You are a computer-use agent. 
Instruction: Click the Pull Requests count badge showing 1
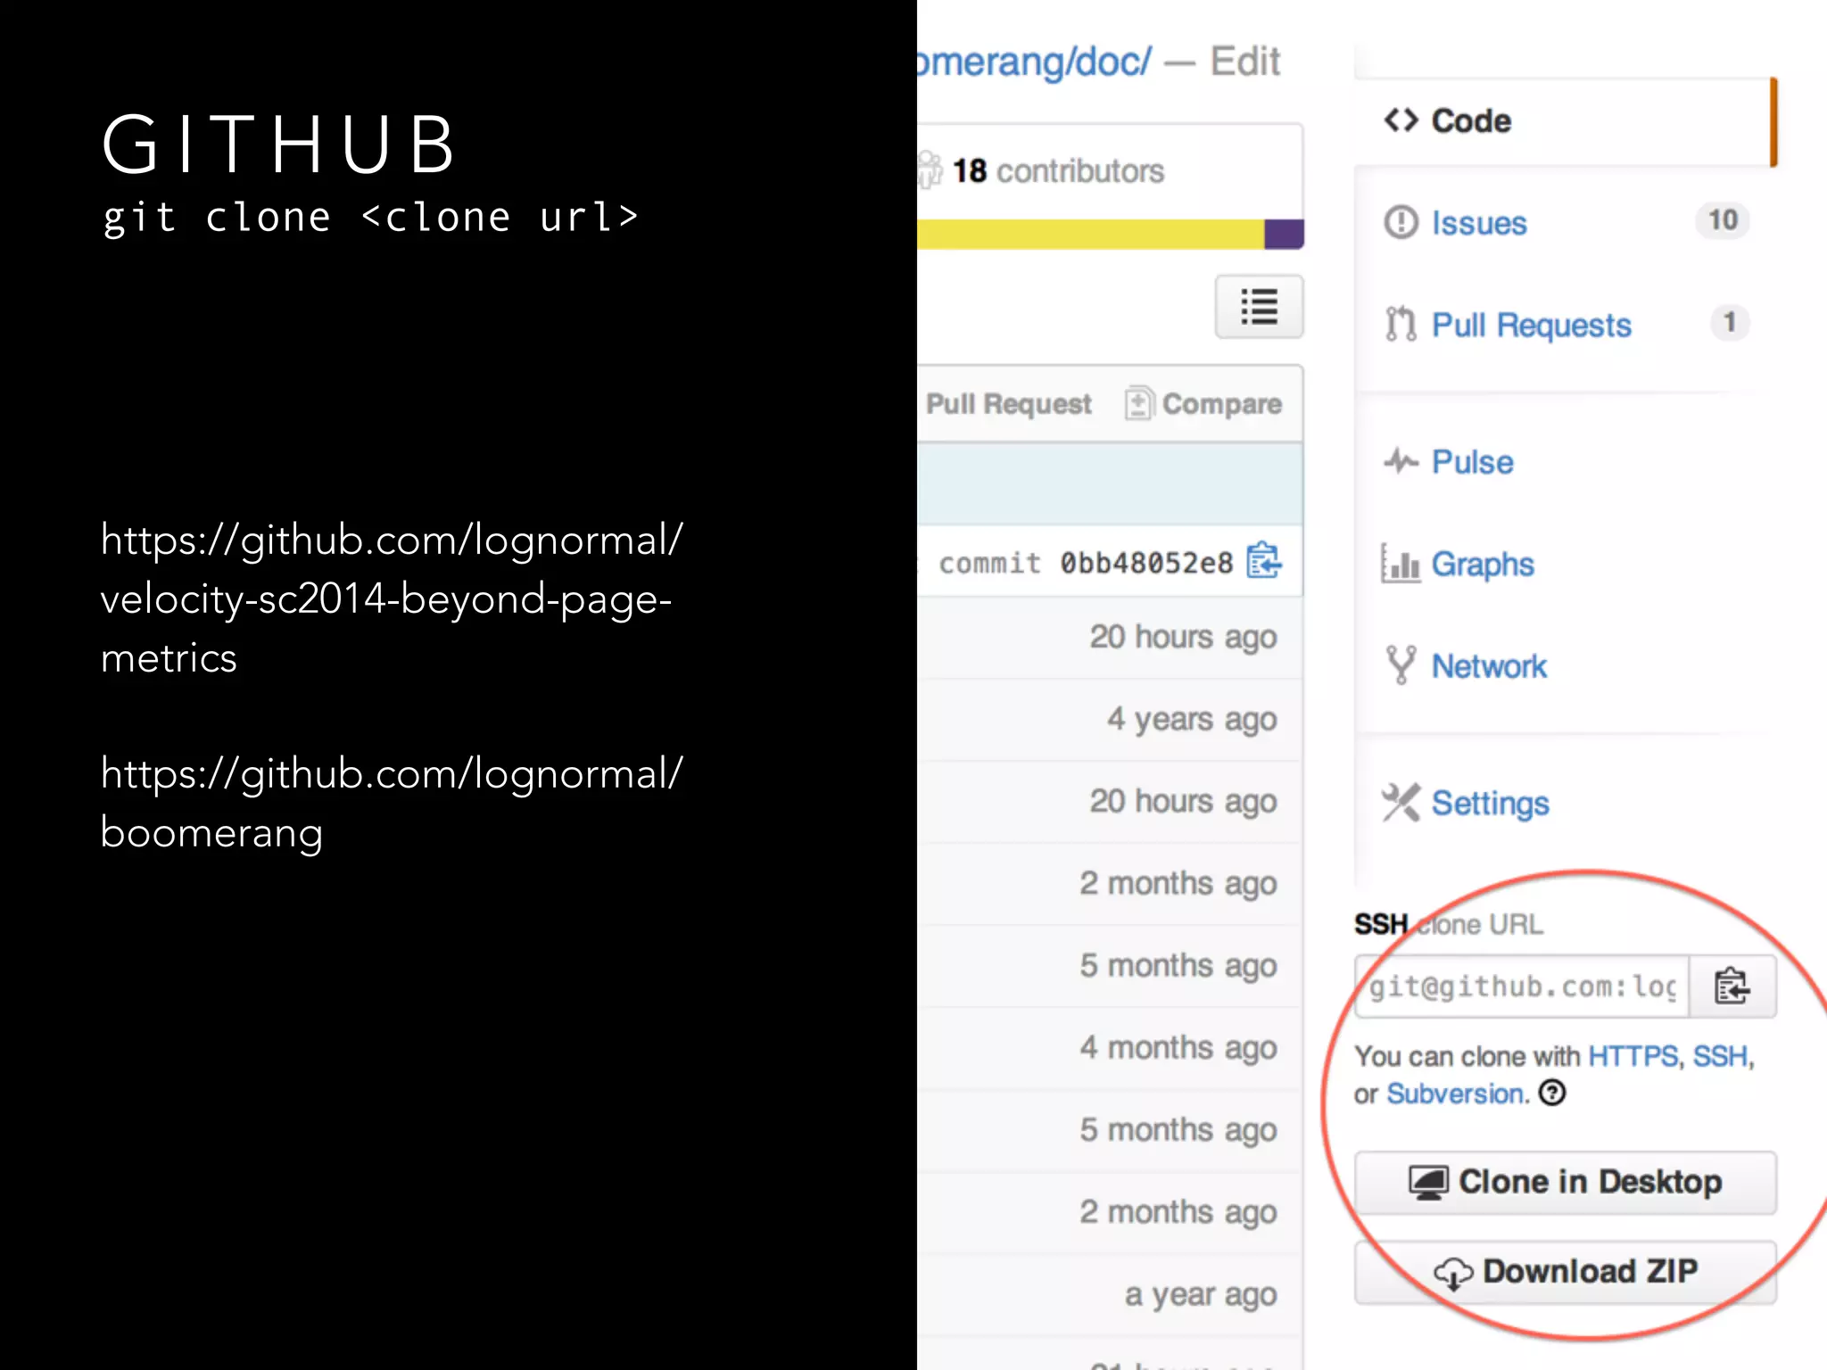[1730, 322]
